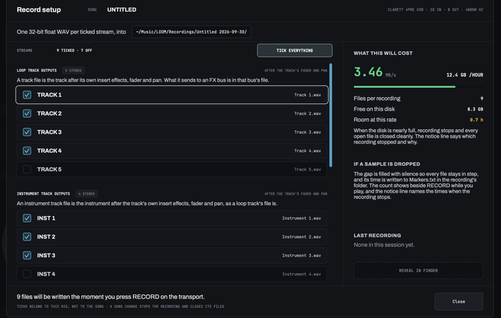501x318 pixels.
Task: Click the Instrument 3.wav filename
Action: tap(301, 255)
